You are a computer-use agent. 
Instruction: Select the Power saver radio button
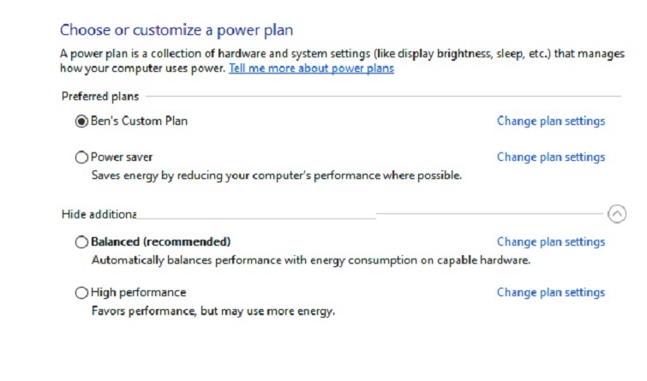pos(82,158)
